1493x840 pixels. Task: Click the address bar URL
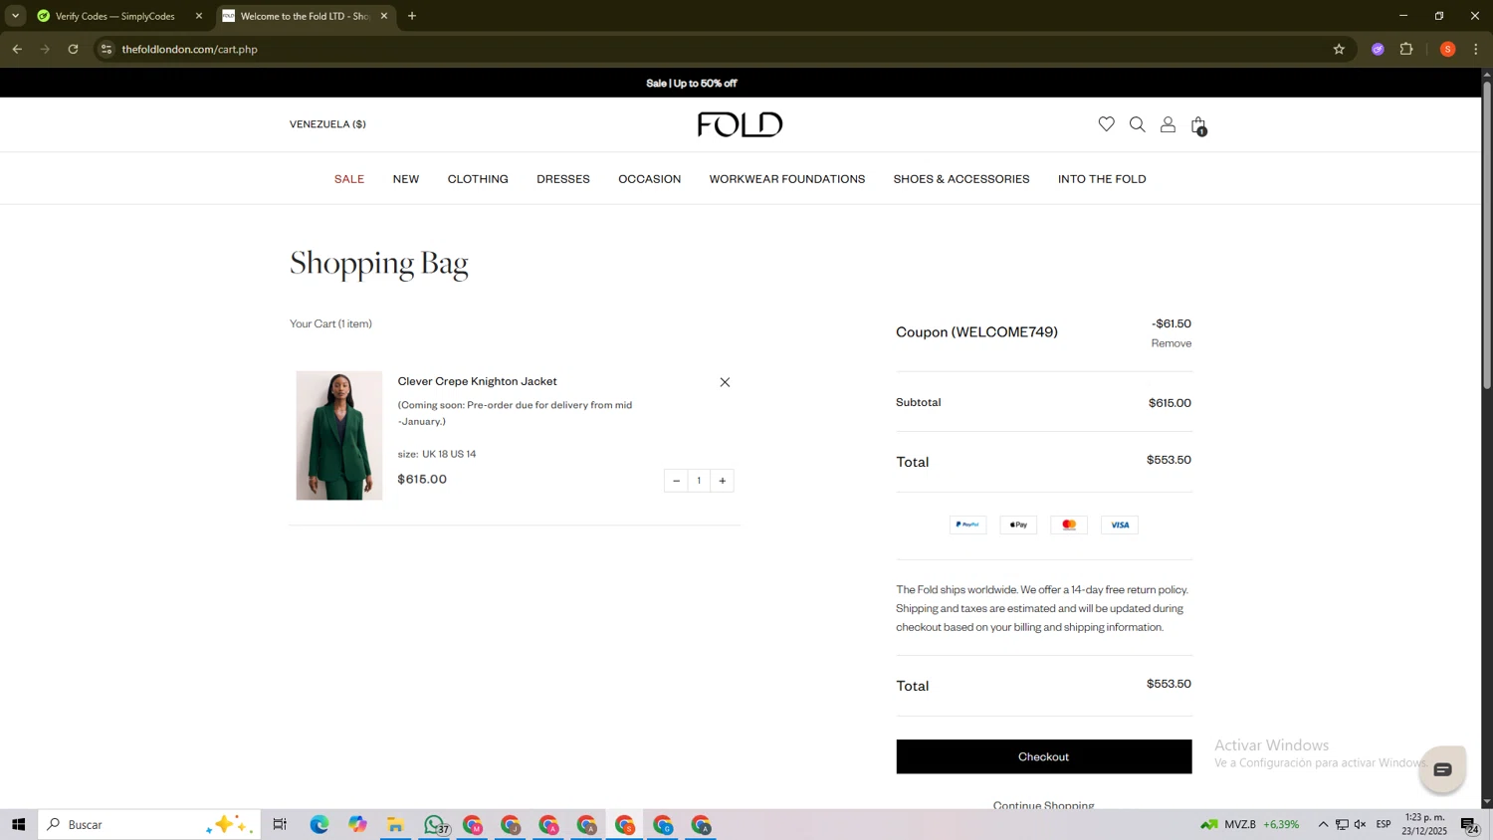coord(190,49)
